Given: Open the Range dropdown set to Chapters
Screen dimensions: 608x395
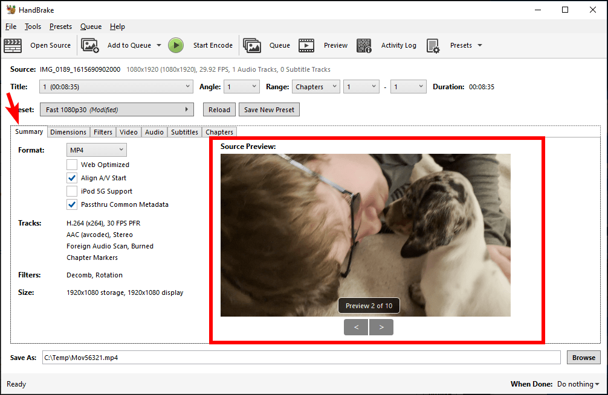Looking at the screenshot, I should click(x=315, y=86).
